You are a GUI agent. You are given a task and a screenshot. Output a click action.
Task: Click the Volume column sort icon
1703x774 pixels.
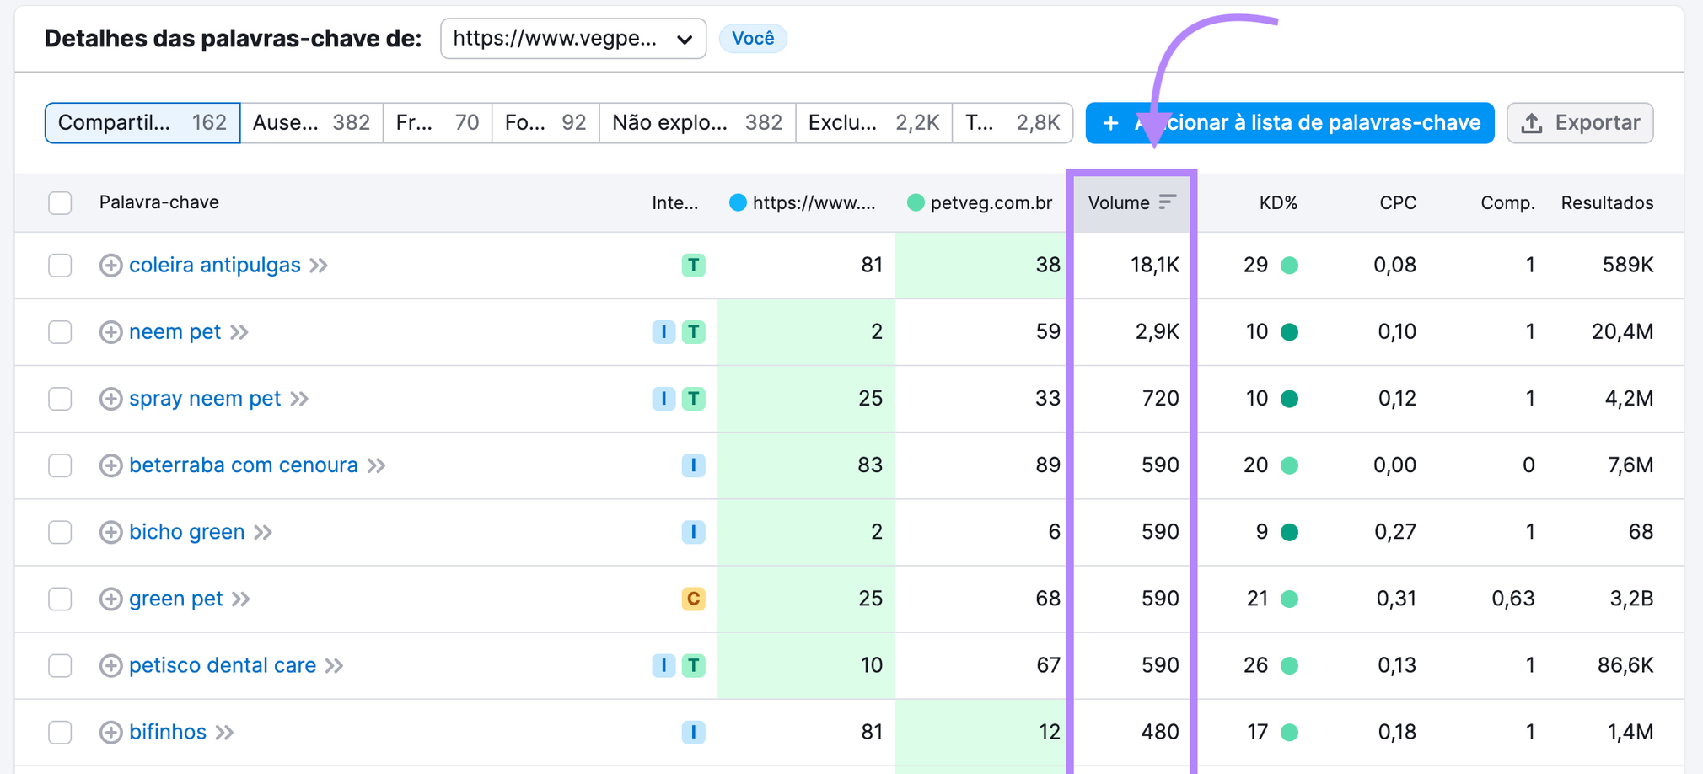(x=1167, y=202)
